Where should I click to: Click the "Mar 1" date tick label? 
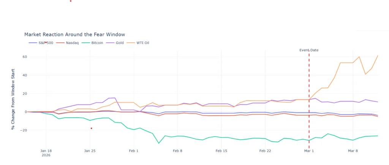[309, 151]
